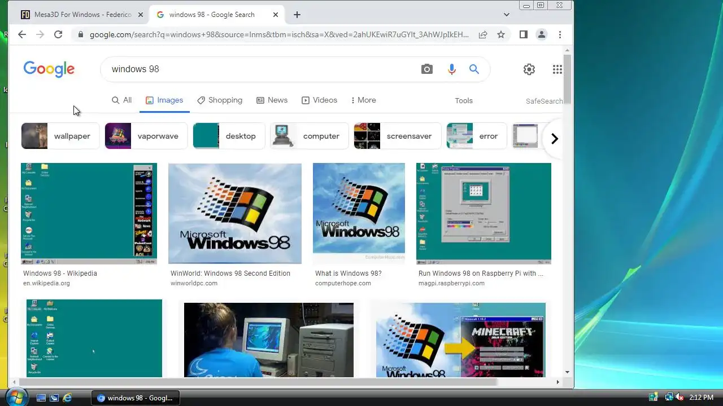Click the 'What is Windows 98?' title
The image size is (723, 406).
tap(349, 273)
